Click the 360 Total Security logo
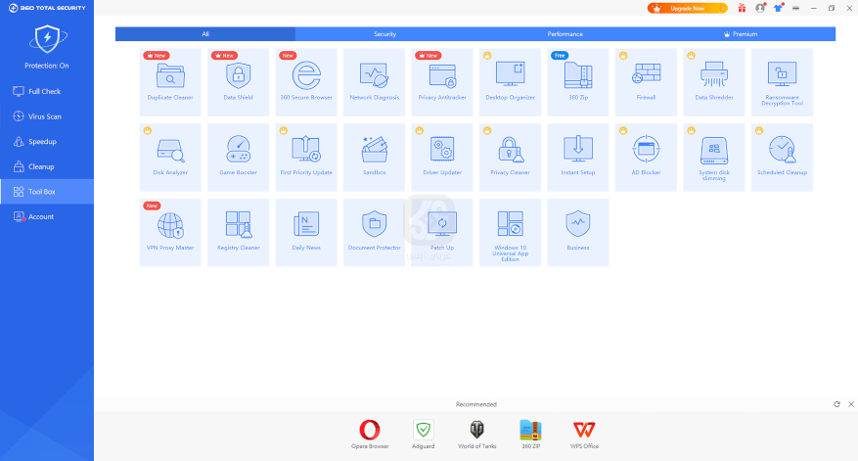Viewport: 858px width, 461px height. pyautogui.click(x=47, y=8)
